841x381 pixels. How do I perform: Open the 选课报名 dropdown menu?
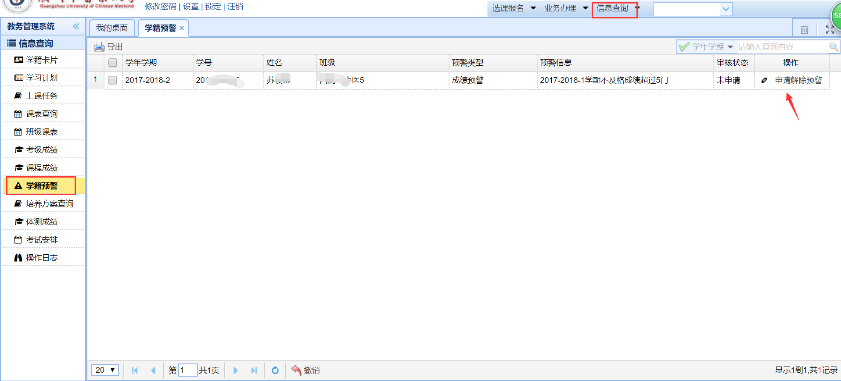point(514,8)
